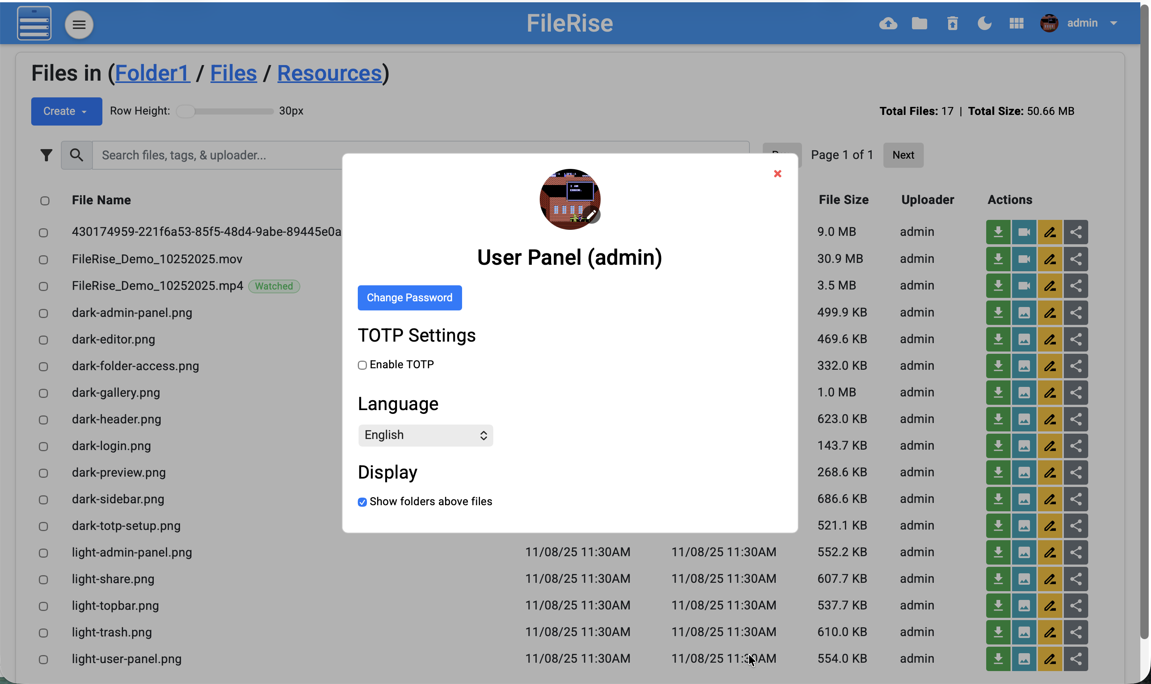Click the edit pencil on profile picture
Screen dimensions: 1151x684
pos(591,215)
